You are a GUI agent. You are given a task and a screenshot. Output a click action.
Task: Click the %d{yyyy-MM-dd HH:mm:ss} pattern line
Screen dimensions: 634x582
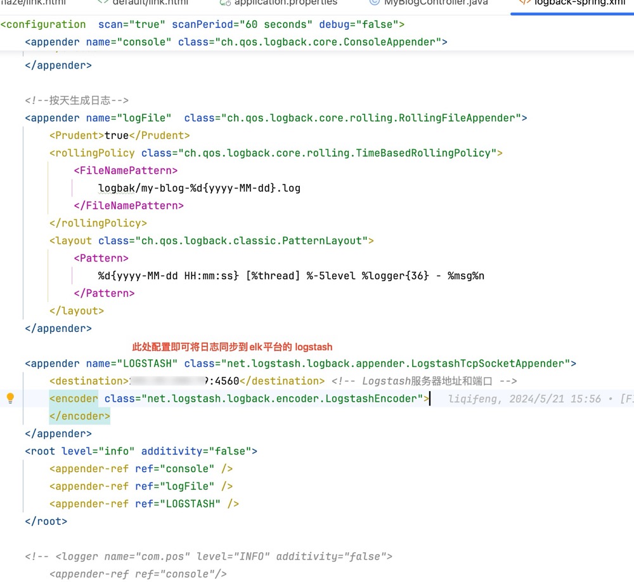click(x=291, y=276)
